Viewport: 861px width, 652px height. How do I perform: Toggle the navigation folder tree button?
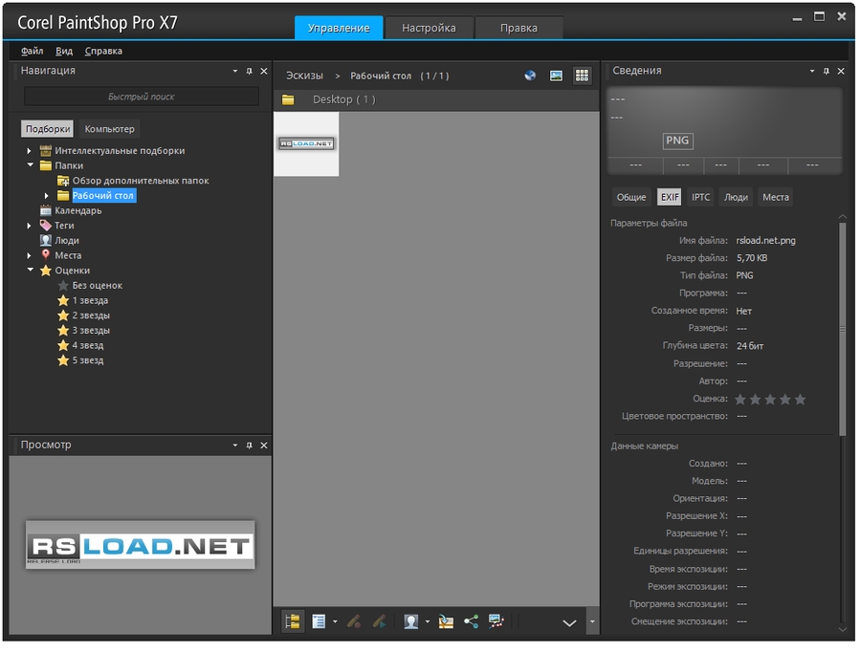292,621
